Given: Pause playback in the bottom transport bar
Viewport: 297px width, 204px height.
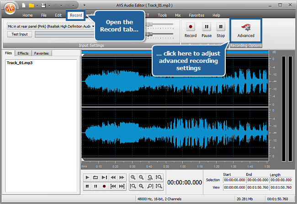Looking at the screenshot, I should point(95,186).
